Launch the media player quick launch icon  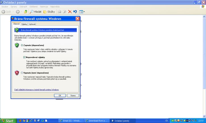[35, 121]
